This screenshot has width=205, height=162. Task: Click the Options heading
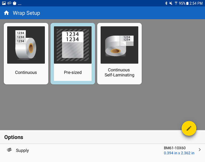coord(14,137)
